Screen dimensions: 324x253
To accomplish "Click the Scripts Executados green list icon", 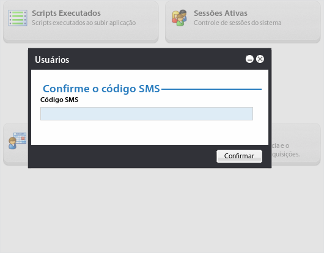I will (18, 18).
